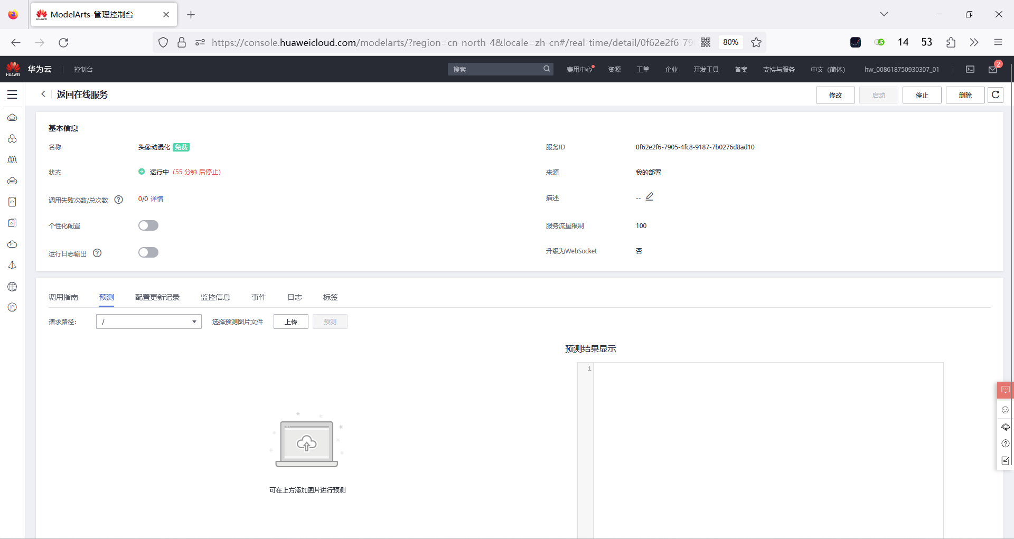This screenshot has width=1014, height=539.
Task: Click the image upload placeholder illustration
Action: (306, 441)
